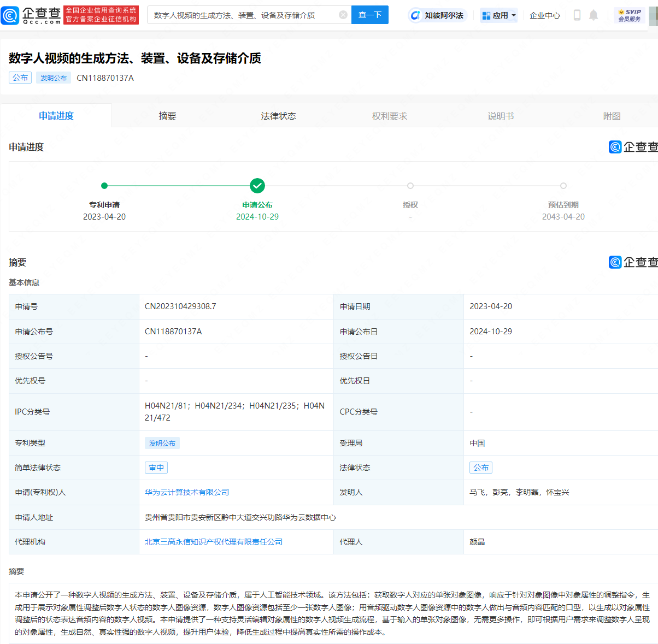Click agent name 颜晶
Image resolution: width=658 pixels, height=644 pixels.
click(477, 542)
